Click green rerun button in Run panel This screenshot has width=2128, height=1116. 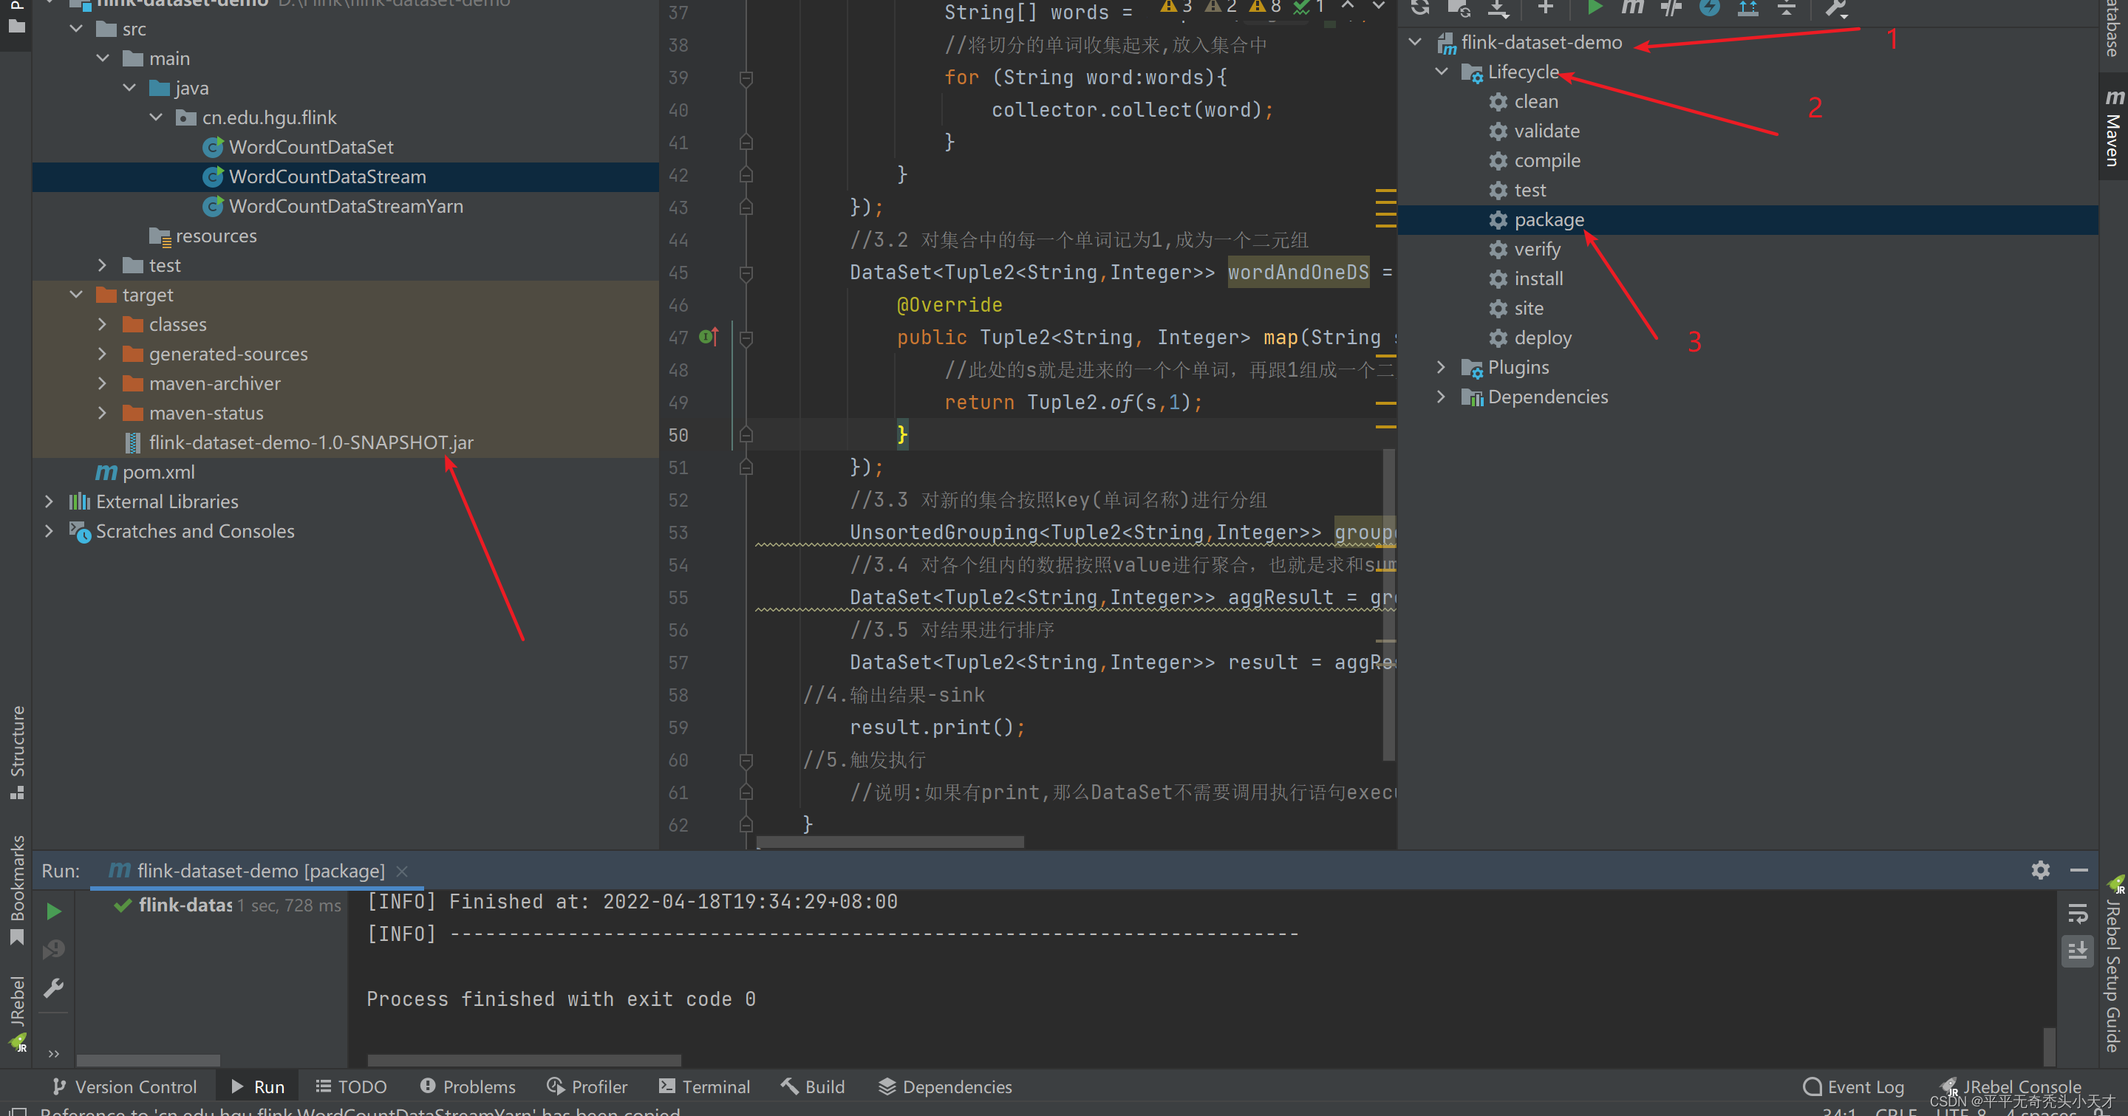click(x=54, y=911)
